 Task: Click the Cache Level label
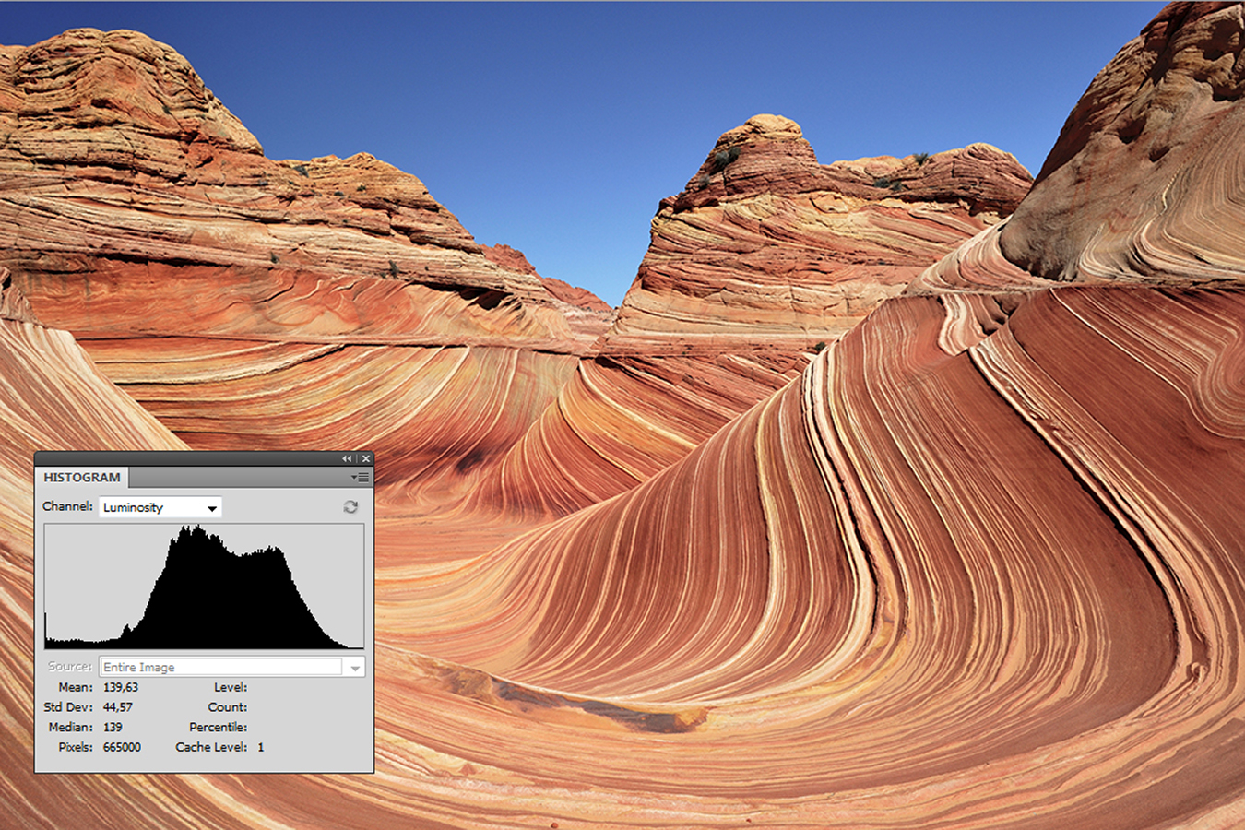211,747
